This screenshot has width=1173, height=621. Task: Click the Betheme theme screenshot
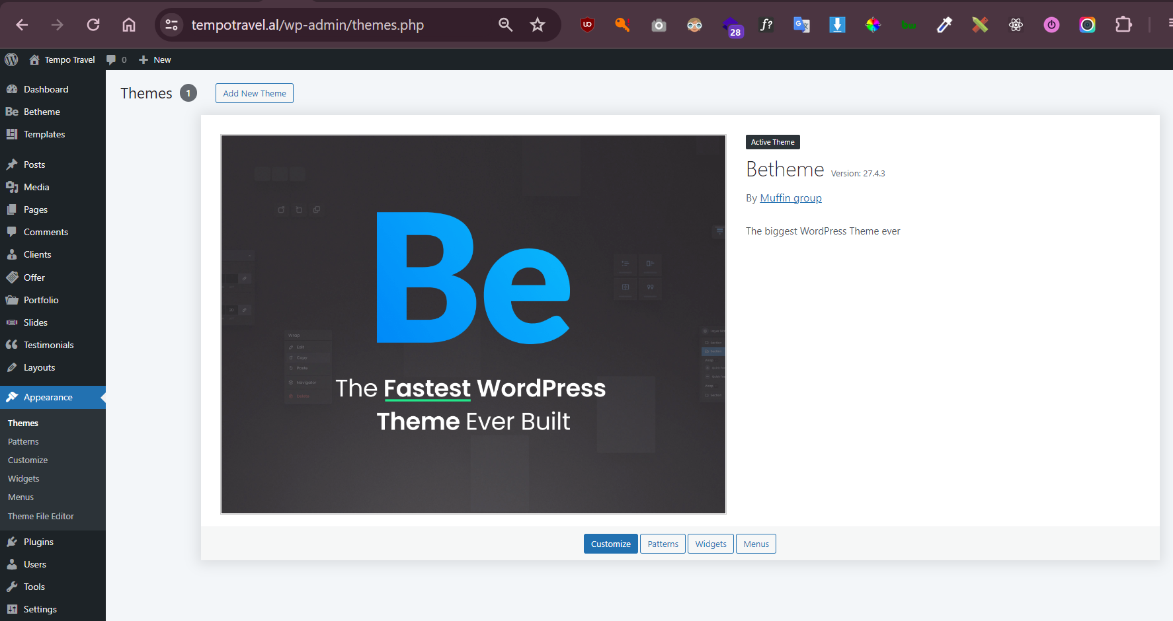point(473,324)
